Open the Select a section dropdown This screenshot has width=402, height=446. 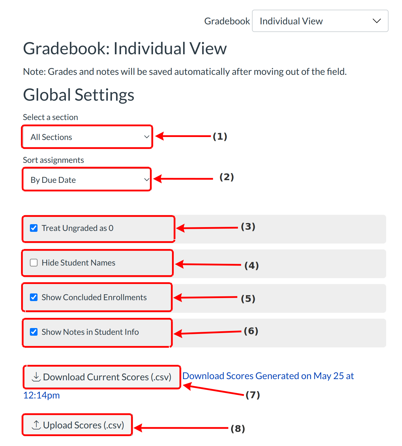(87, 137)
